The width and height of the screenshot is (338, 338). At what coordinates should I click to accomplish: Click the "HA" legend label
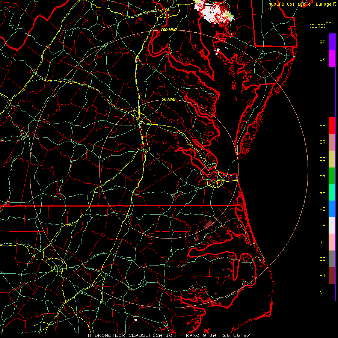322,125
